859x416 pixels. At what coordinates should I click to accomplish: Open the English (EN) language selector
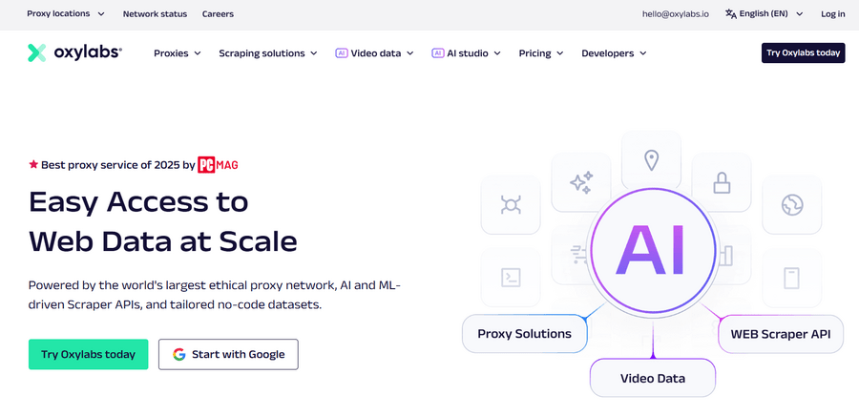tap(764, 14)
